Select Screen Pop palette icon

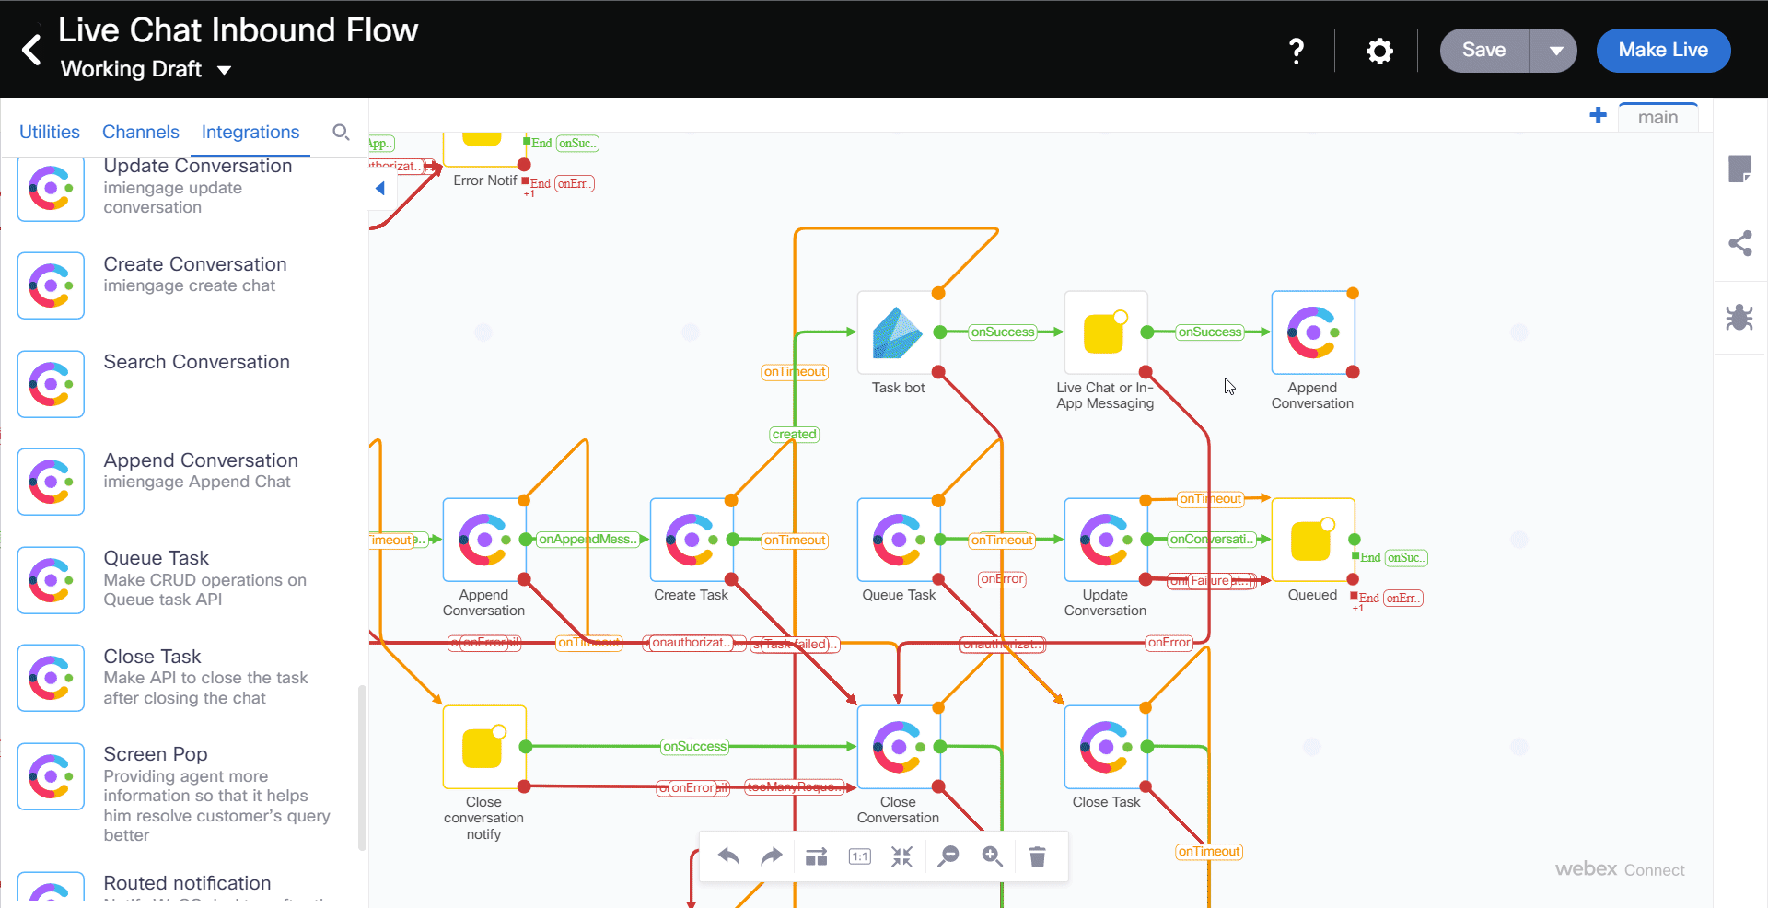[x=51, y=776]
